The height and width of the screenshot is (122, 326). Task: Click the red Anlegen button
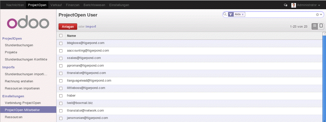[68, 27]
